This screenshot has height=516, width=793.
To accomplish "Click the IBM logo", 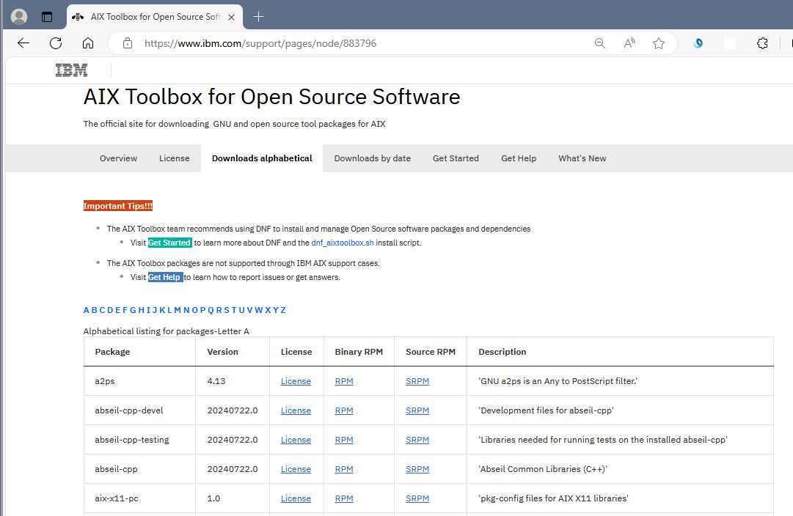I will pos(71,70).
